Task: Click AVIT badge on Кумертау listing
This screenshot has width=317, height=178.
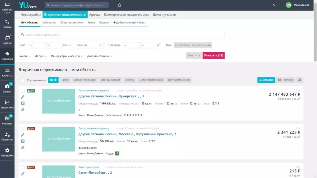Action: 31,91
